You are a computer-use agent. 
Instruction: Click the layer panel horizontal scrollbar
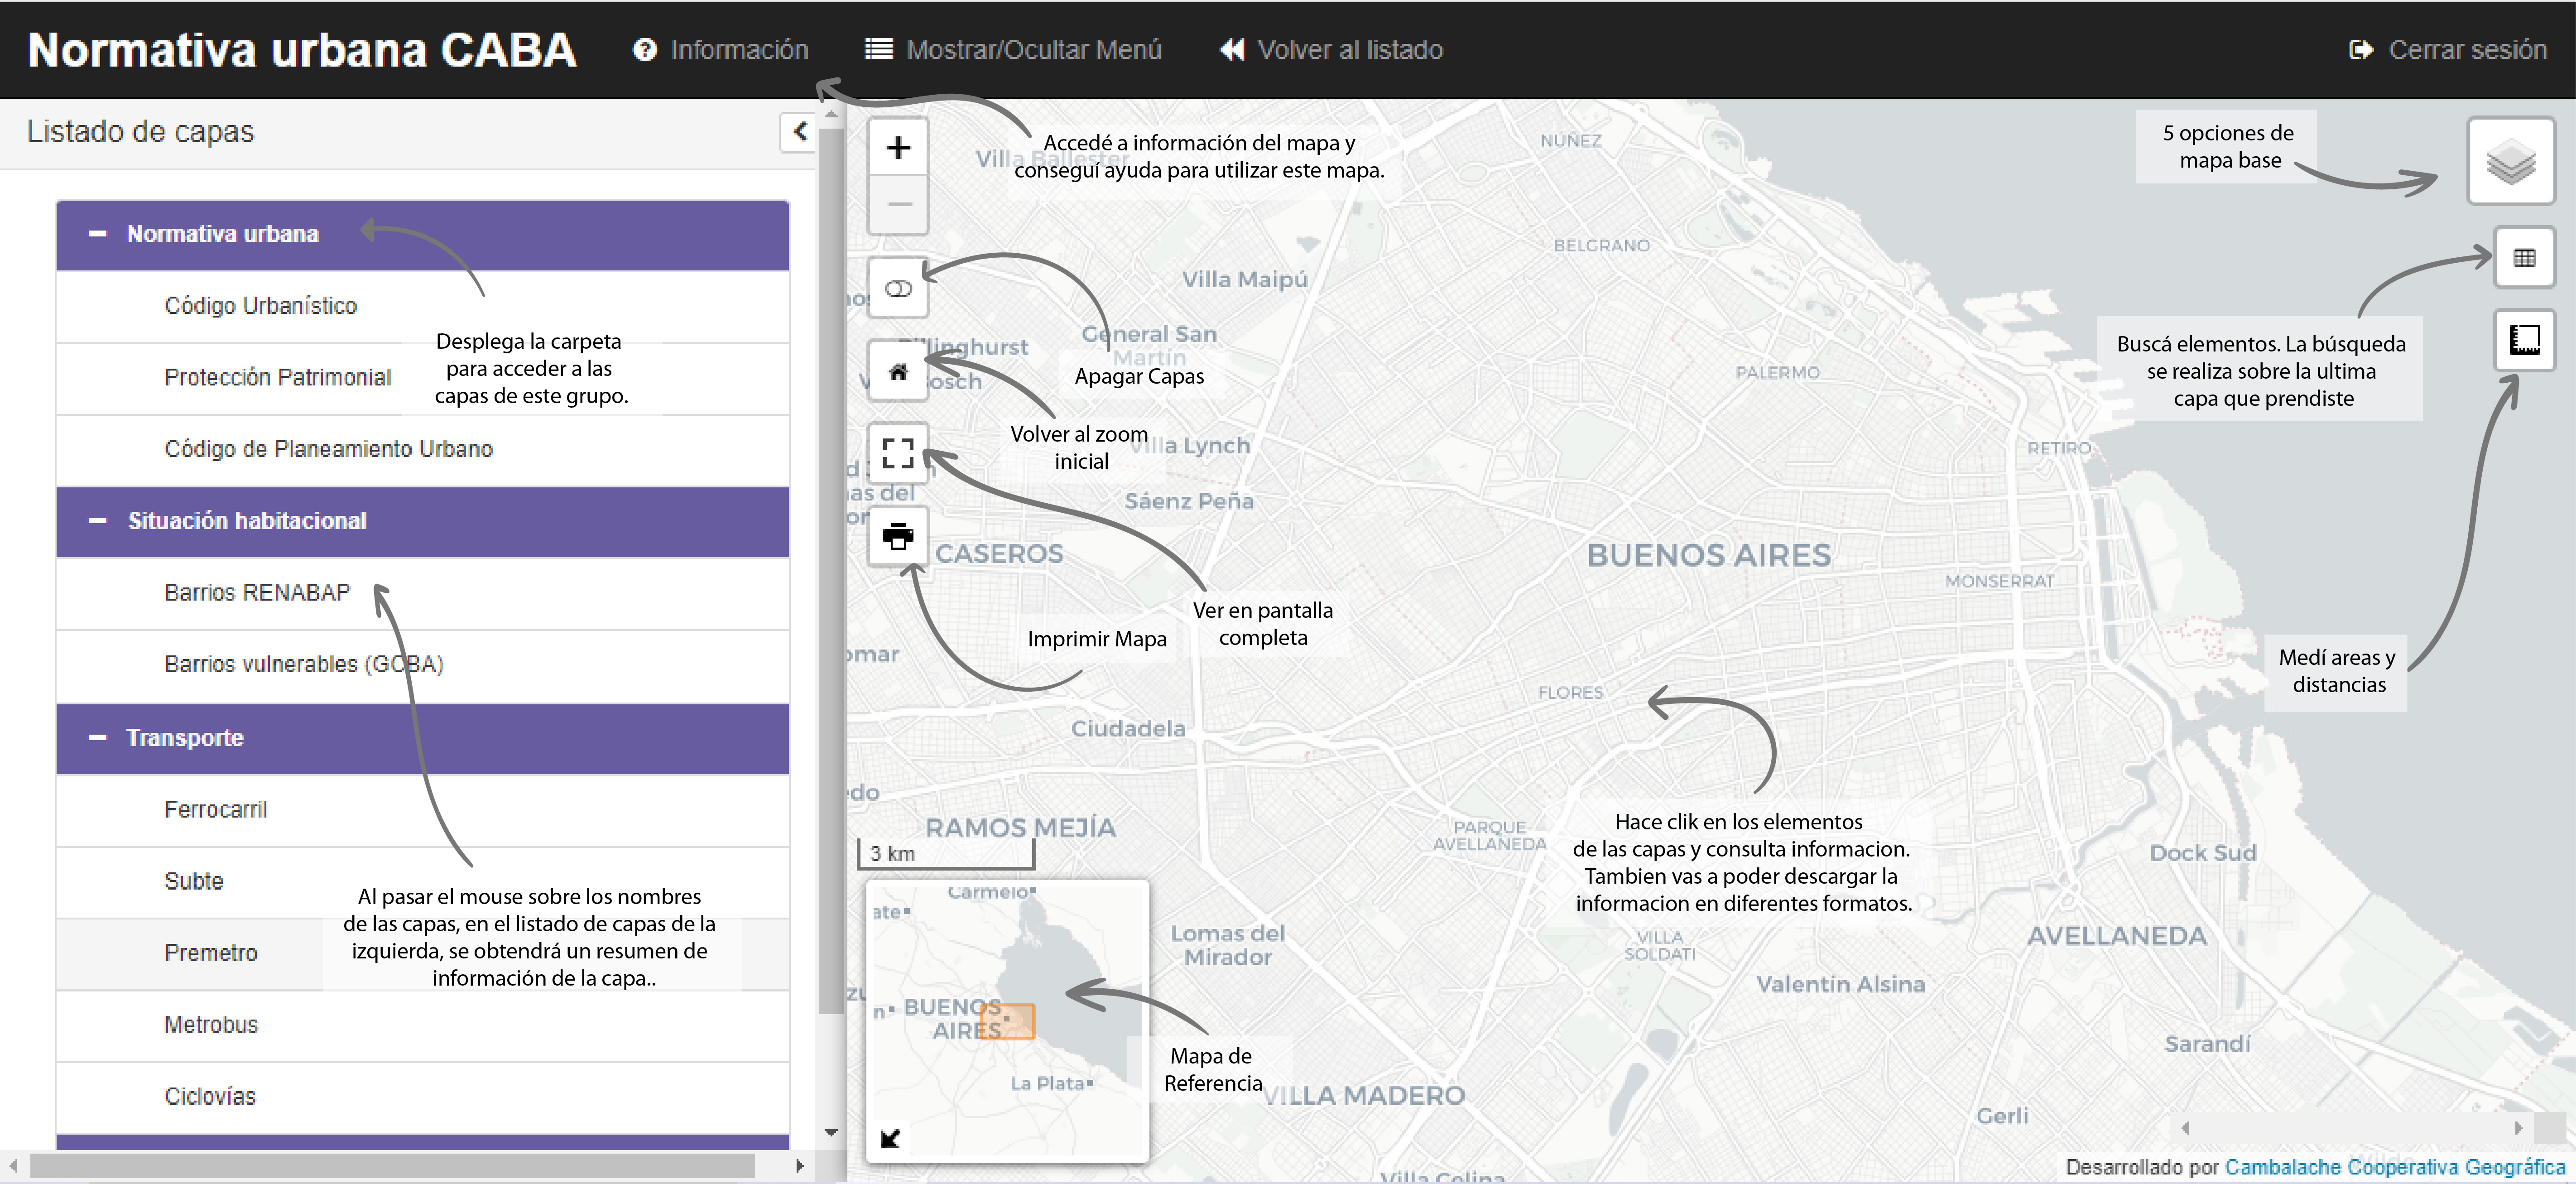392,1166
